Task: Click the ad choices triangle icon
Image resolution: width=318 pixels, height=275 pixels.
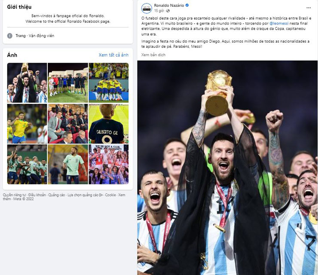Action: pos(101,195)
